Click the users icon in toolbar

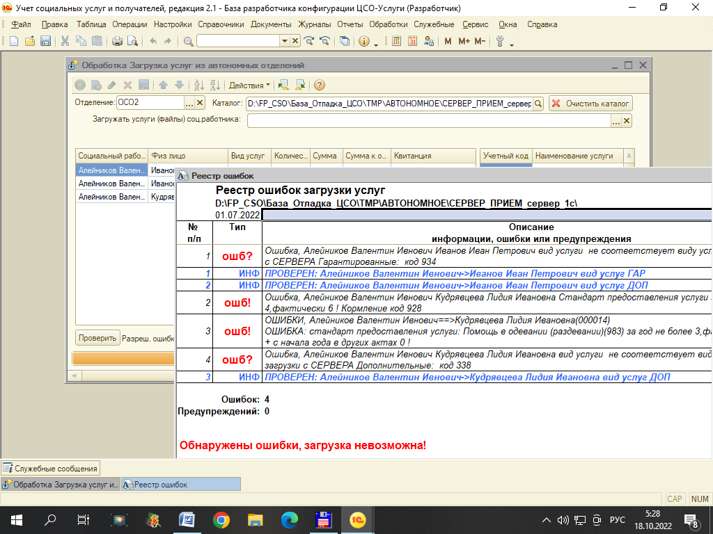pos(428,41)
